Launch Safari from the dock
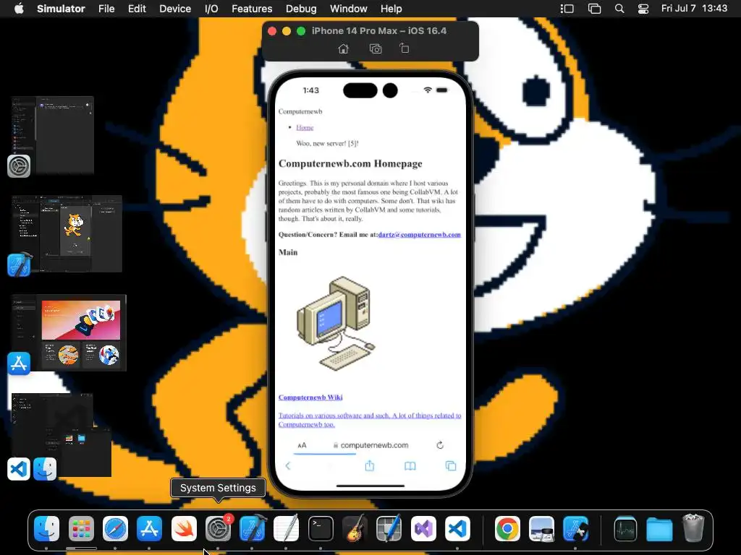This screenshot has width=741, height=555. (x=115, y=528)
